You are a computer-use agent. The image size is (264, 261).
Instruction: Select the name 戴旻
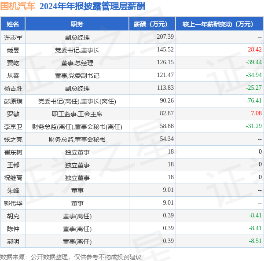point(13,50)
